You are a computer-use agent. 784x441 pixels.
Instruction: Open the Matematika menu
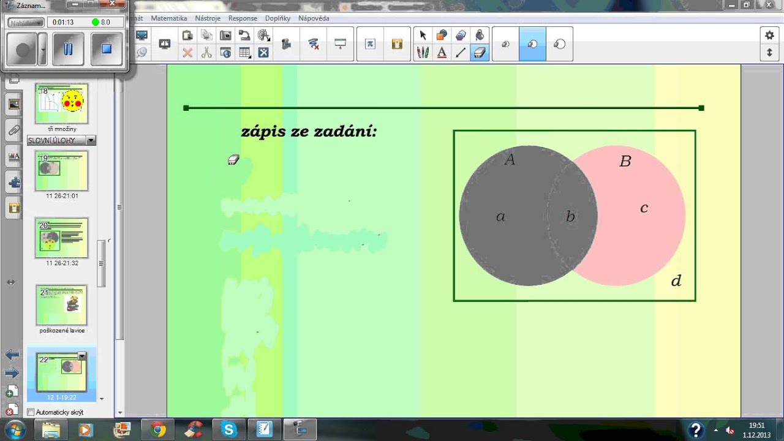(x=169, y=18)
